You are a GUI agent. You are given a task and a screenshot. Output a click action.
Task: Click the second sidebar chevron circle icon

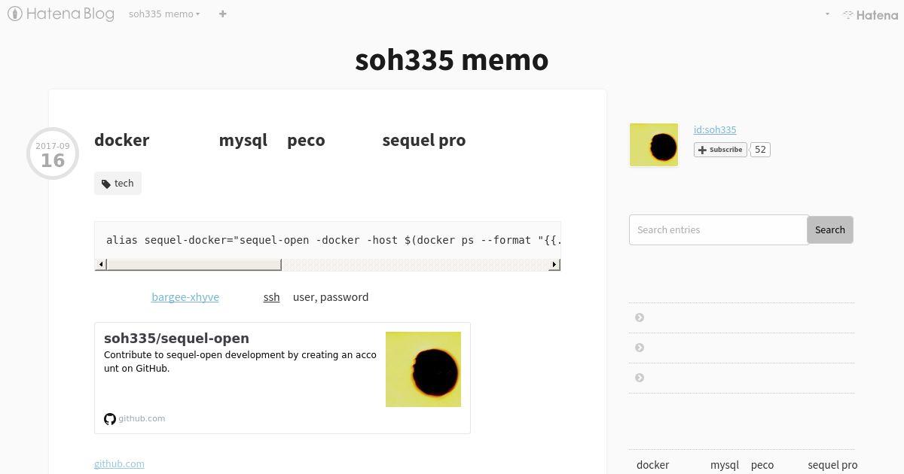click(640, 348)
